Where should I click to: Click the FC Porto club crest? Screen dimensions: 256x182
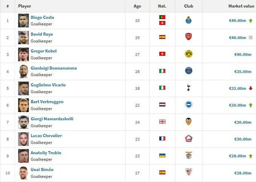[x=189, y=20]
